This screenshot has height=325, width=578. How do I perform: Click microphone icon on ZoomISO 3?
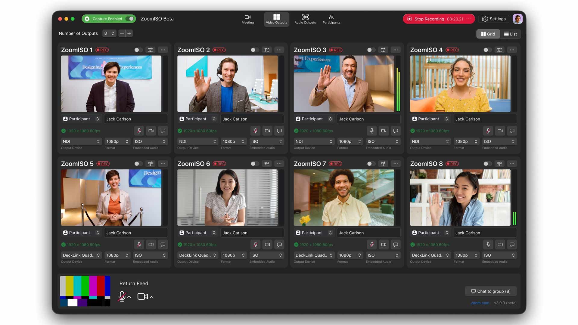pyautogui.click(x=372, y=131)
